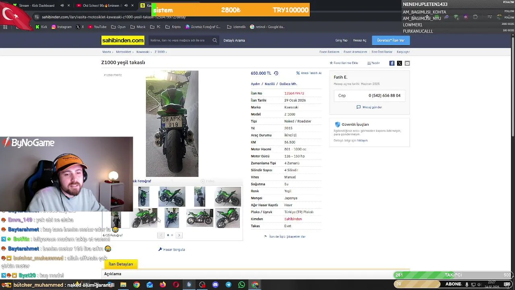Open the Instagram bookmark
This screenshot has height=290, width=515.
(62, 27)
